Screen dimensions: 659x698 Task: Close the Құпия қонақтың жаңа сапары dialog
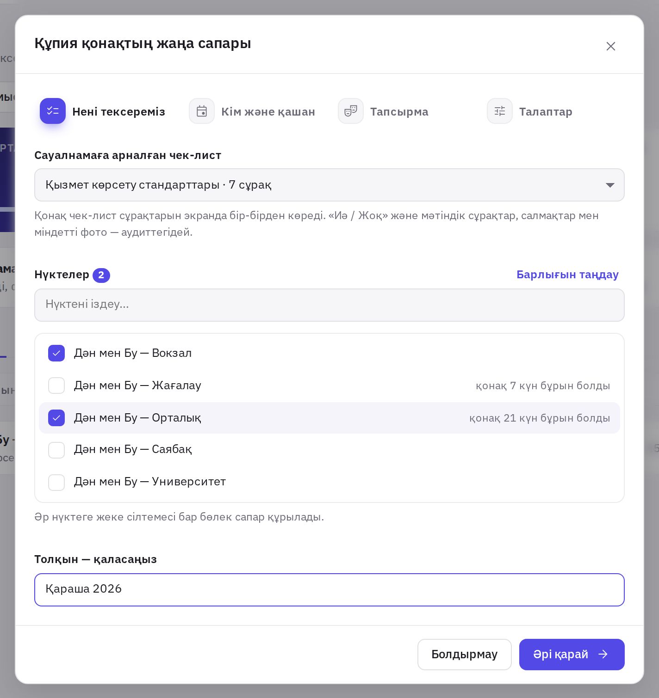(611, 46)
